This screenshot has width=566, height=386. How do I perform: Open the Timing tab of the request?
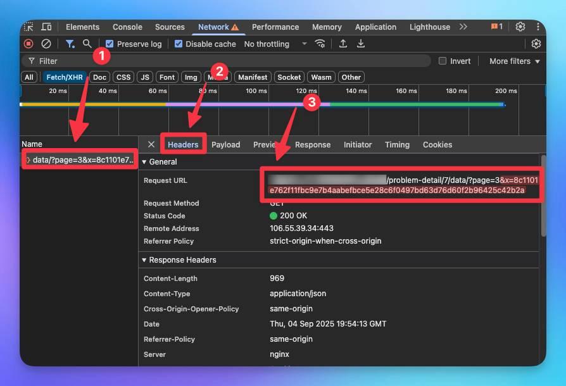pos(398,145)
